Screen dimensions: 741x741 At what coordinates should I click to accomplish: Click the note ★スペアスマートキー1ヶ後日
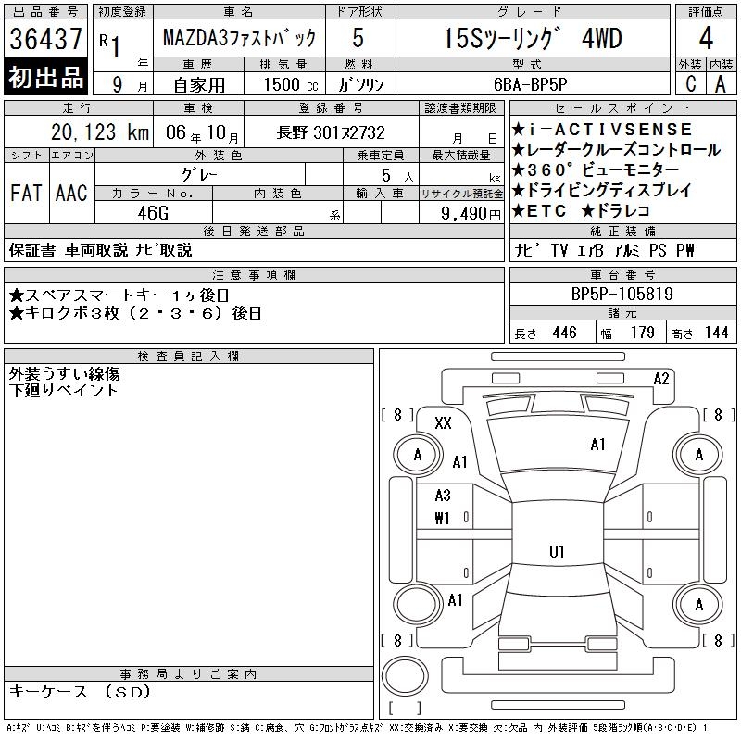coord(119,295)
